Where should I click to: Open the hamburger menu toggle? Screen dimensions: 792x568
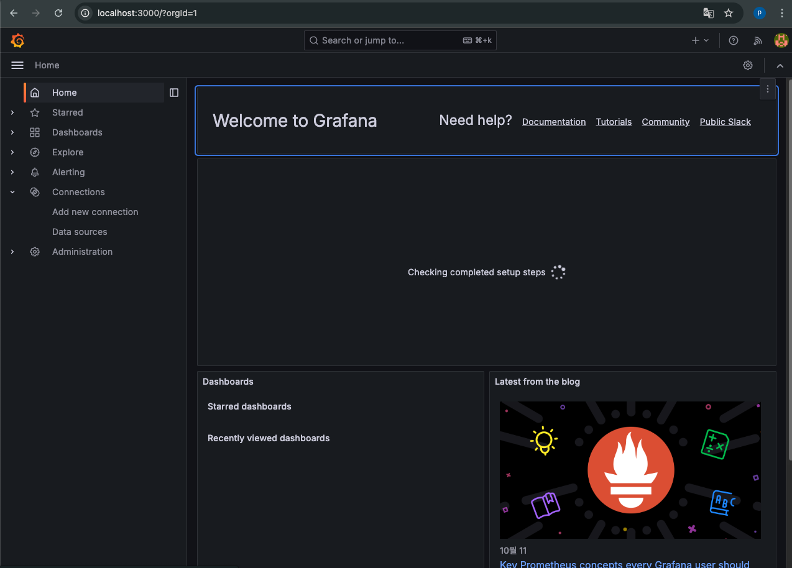[17, 65]
